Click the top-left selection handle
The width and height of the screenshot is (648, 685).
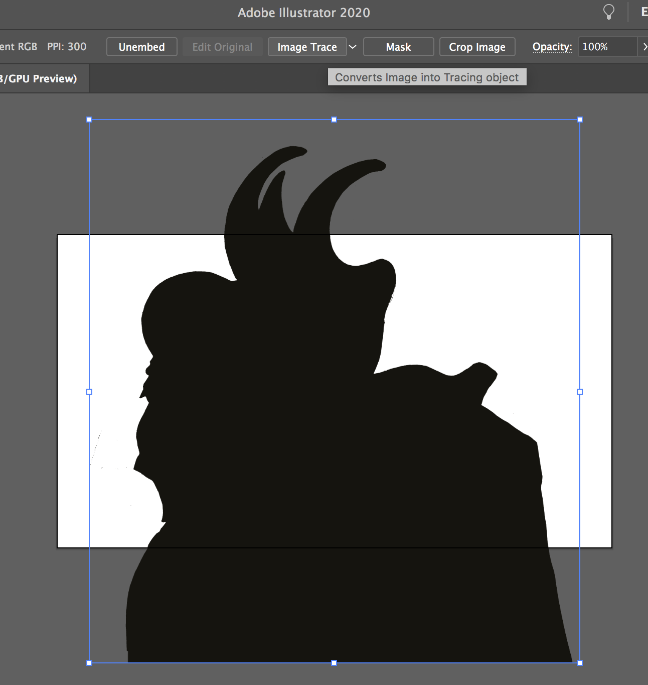click(89, 120)
